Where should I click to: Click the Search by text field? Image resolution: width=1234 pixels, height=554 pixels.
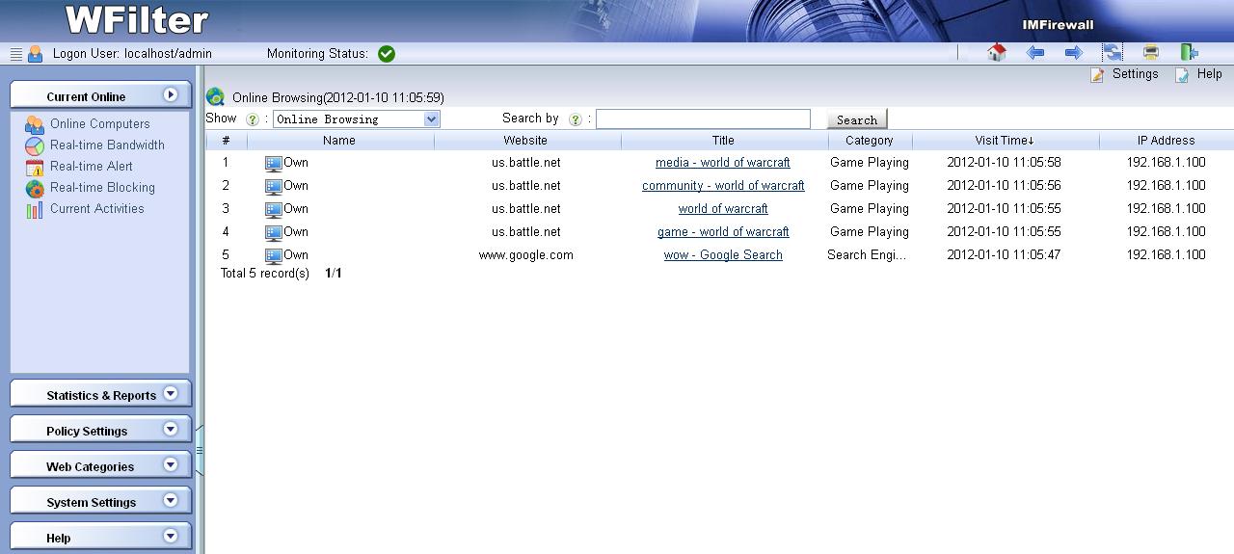[x=703, y=119]
